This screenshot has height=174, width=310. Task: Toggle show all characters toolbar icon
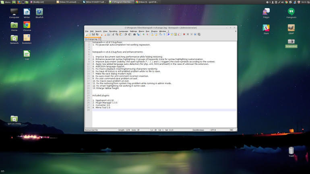[164, 34]
